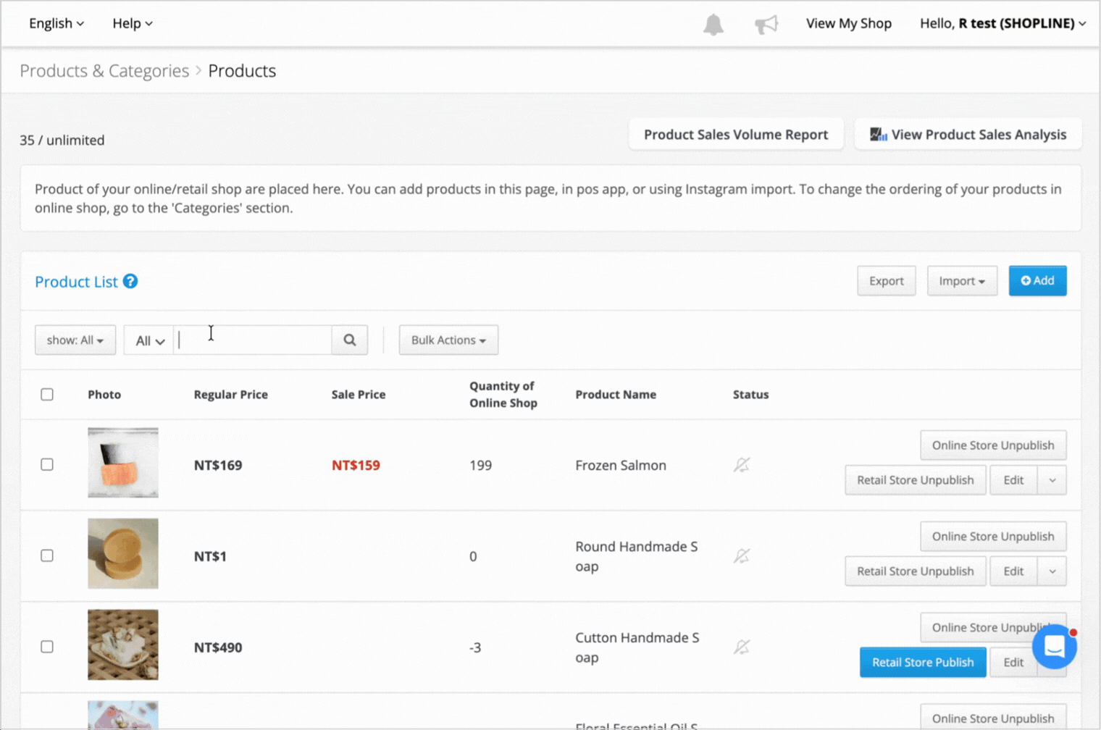This screenshot has width=1101, height=730.
Task: Click the Photo column header
Action: [104, 395]
